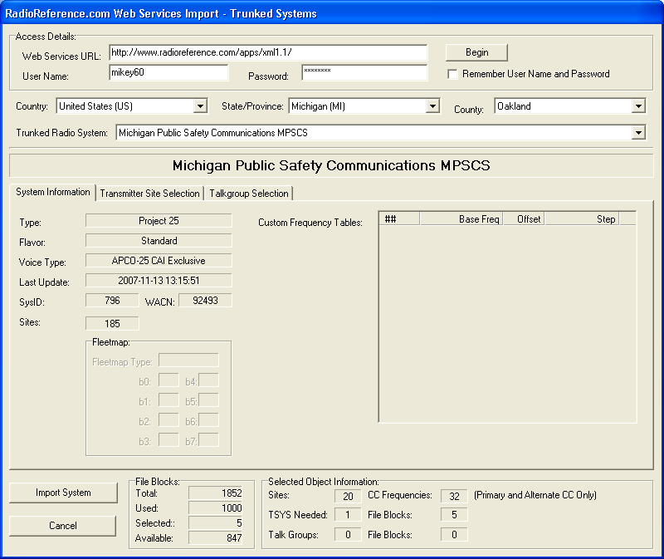
Task: Click the Import System button
Action: [63, 493]
